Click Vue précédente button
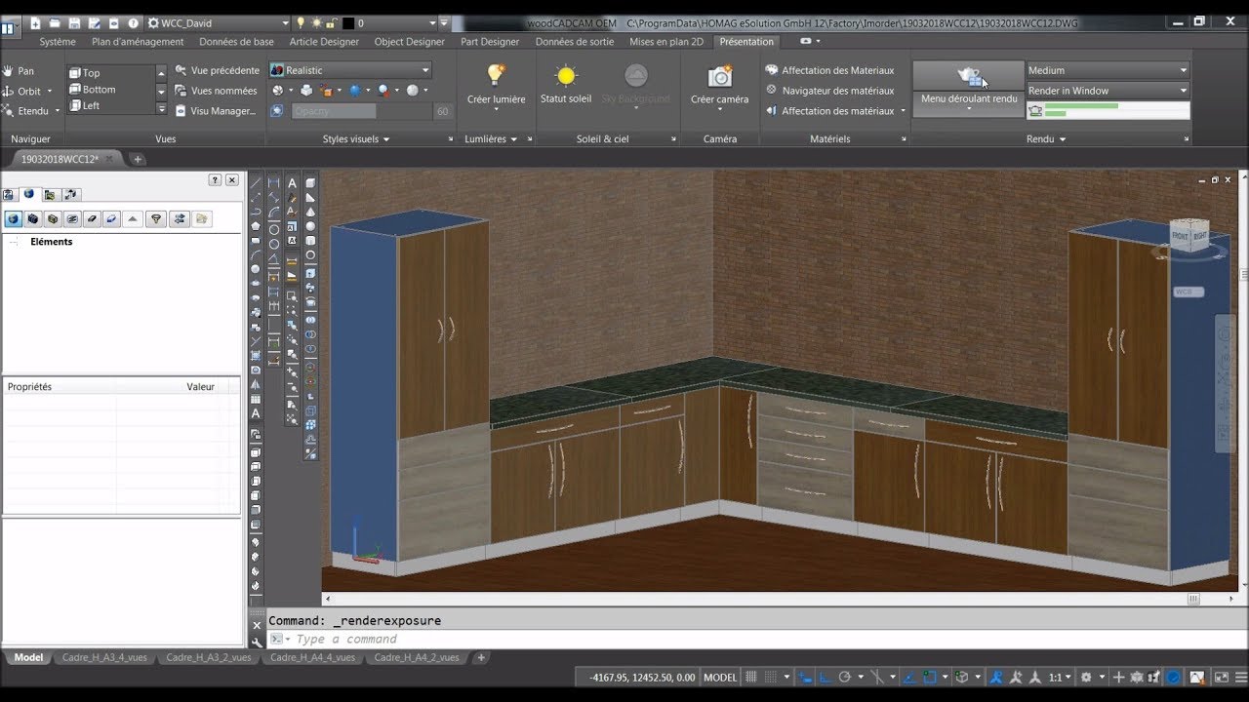Viewport: 1249px width, 702px height. pos(218,70)
